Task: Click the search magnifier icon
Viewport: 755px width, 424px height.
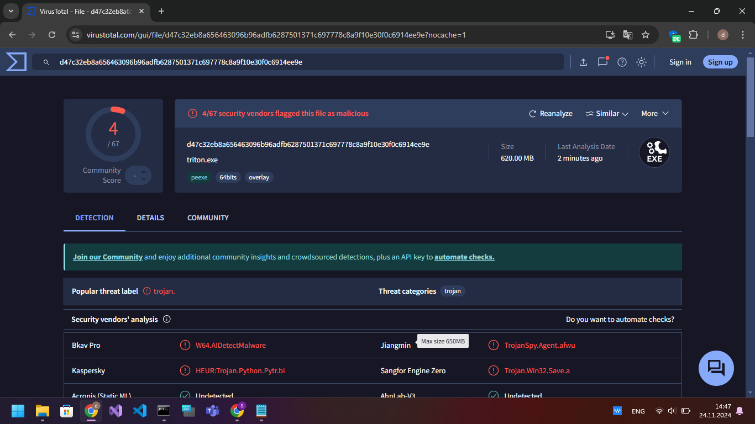Action: tap(46, 62)
